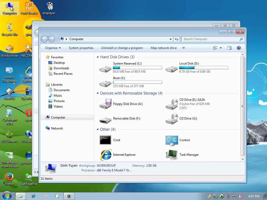Viewport: 267px width, 200px height.
Task: Click the Internet Explorer taskbar icon
Action: click(x=33, y=196)
